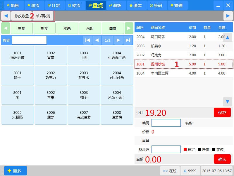Open the 销售 sales tab

tap(14, 5)
